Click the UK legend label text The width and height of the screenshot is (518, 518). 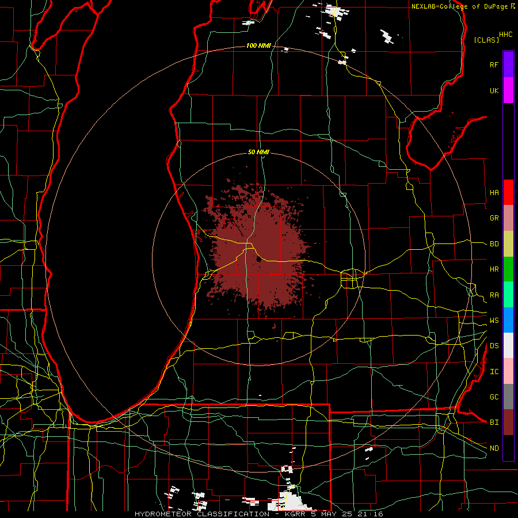[494, 90]
